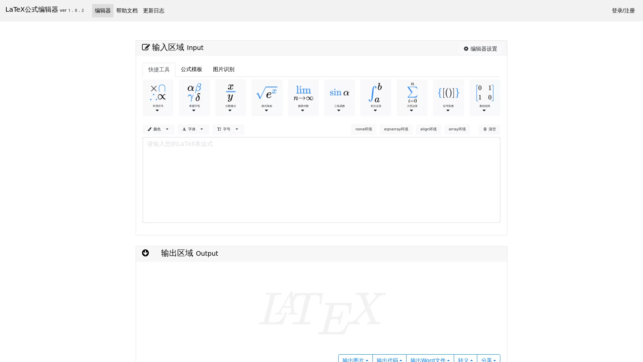Switch to the 公式模板 formula templates tab
This screenshot has height=362, width=643.
191,69
